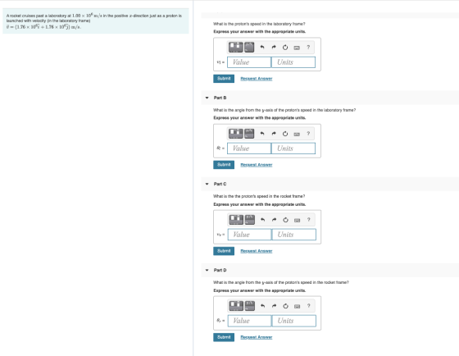Open the symbols icon in Part D toolbar
Viewport: 459px width, 356px height.
coord(249,306)
